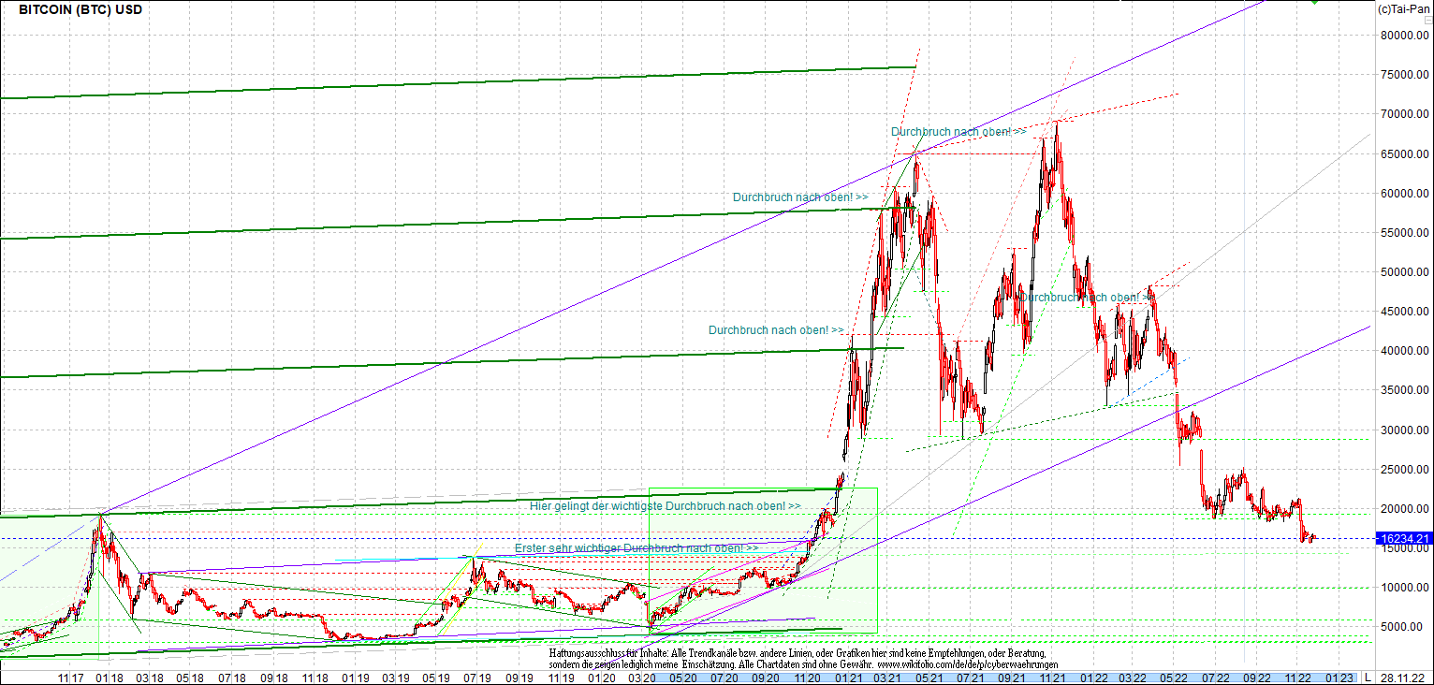
Task: Click 'Durchbruch nach oben' annotation near 40000 line
Action: [776, 330]
